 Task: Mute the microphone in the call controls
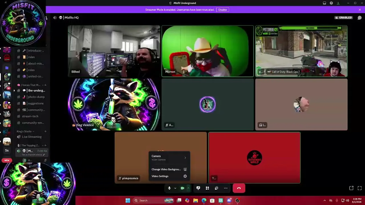169,188
